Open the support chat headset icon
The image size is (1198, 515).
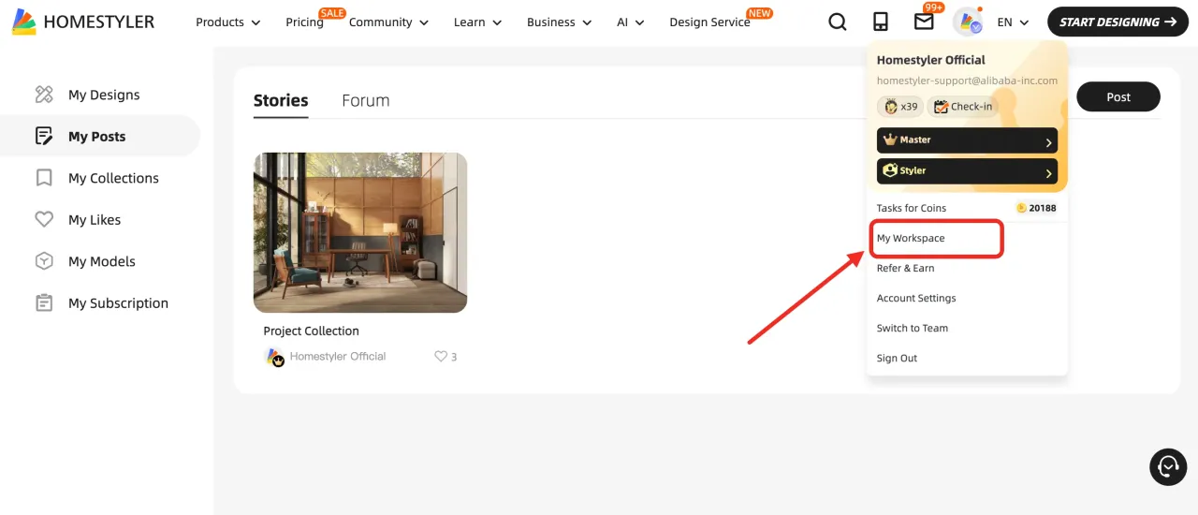[x=1167, y=466]
